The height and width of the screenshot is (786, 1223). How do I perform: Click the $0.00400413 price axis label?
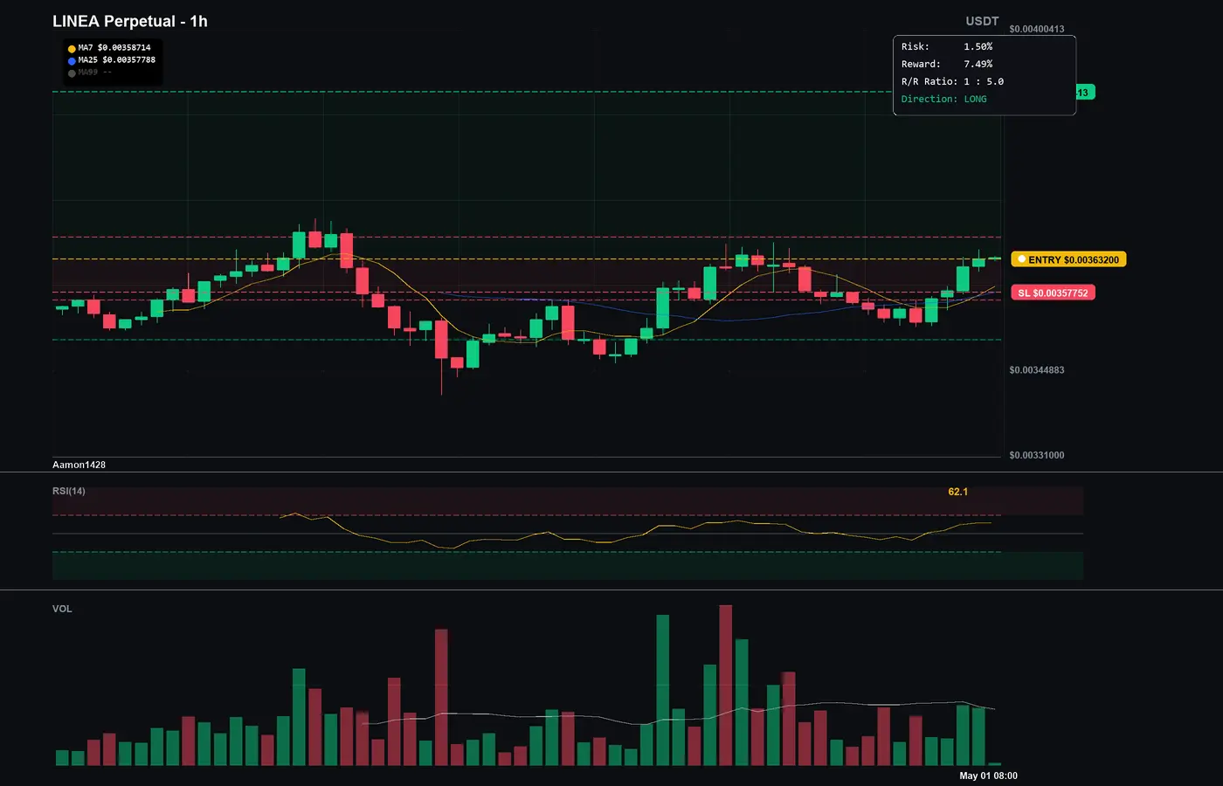tap(1037, 29)
